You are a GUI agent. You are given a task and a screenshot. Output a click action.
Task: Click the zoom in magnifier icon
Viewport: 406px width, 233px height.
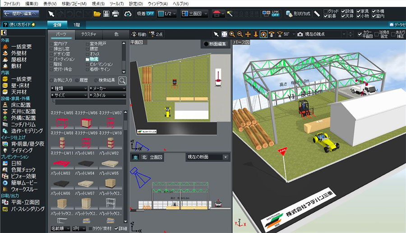click(x=232, y=34)
